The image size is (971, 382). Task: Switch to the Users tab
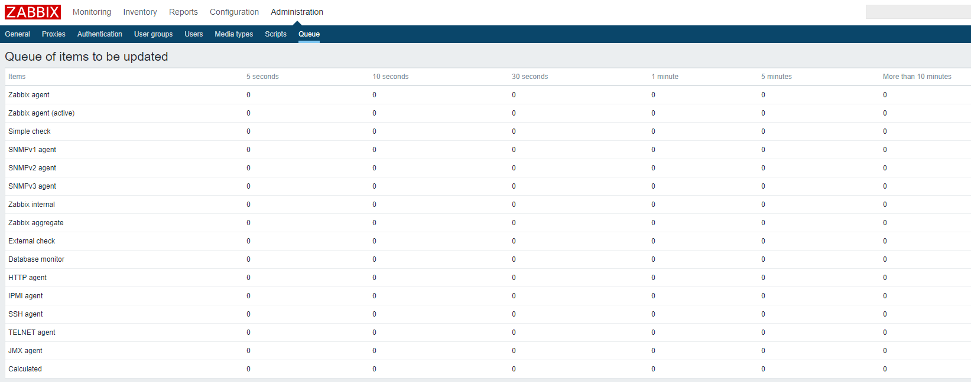coord(193,34)
